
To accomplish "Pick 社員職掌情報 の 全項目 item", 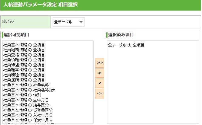I will 24,70.
